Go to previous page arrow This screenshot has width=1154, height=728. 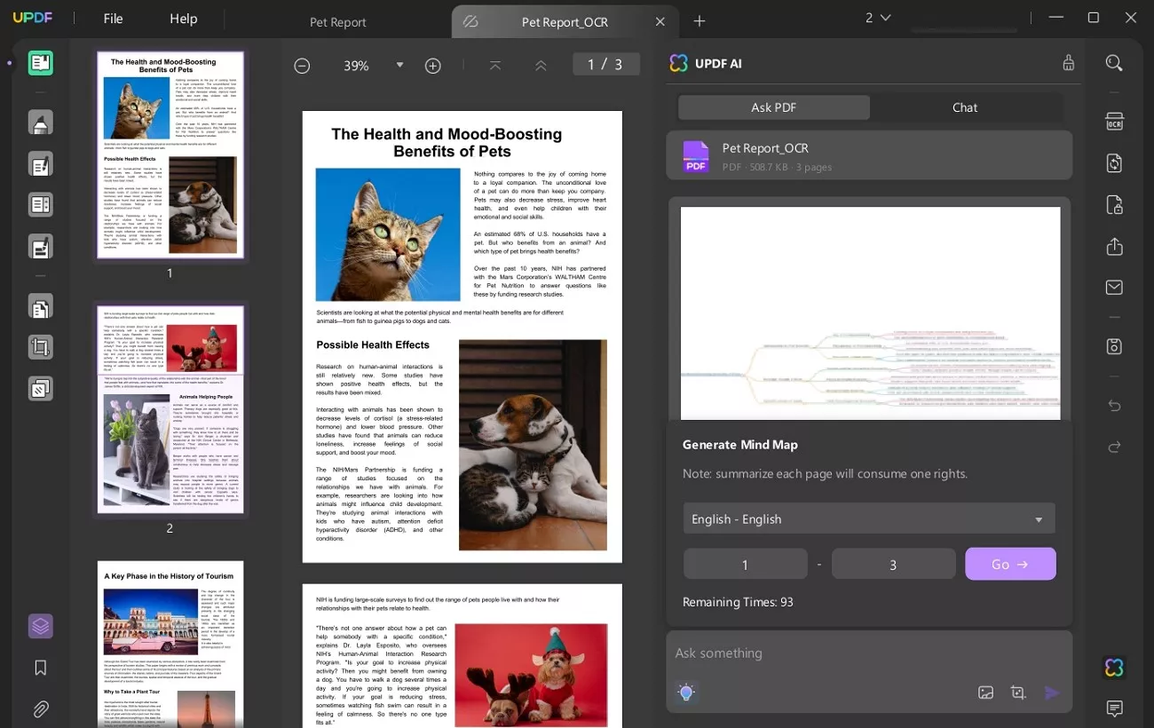(x=540, y=66)
